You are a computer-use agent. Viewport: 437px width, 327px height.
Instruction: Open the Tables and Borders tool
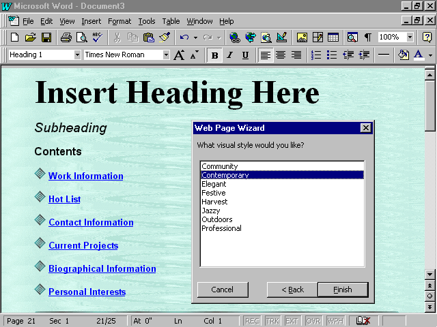pos(318,37)
